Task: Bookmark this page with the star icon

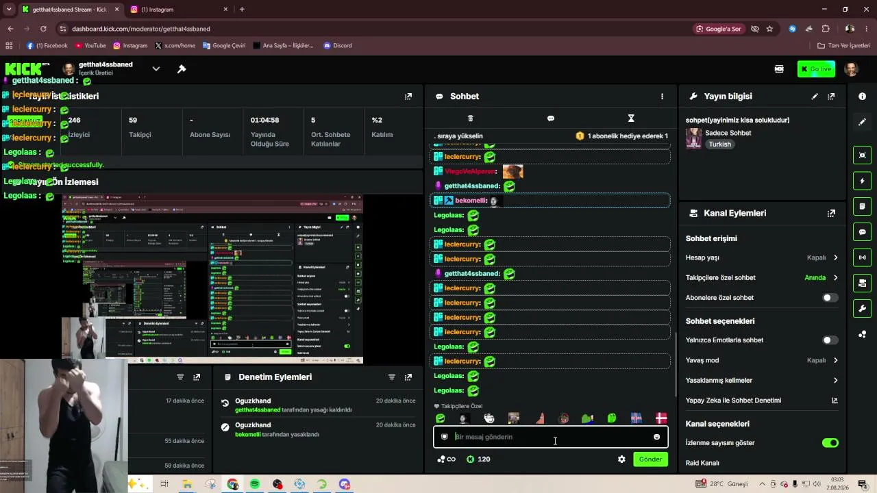Action: pyautogui.click(x=769, y=29)
